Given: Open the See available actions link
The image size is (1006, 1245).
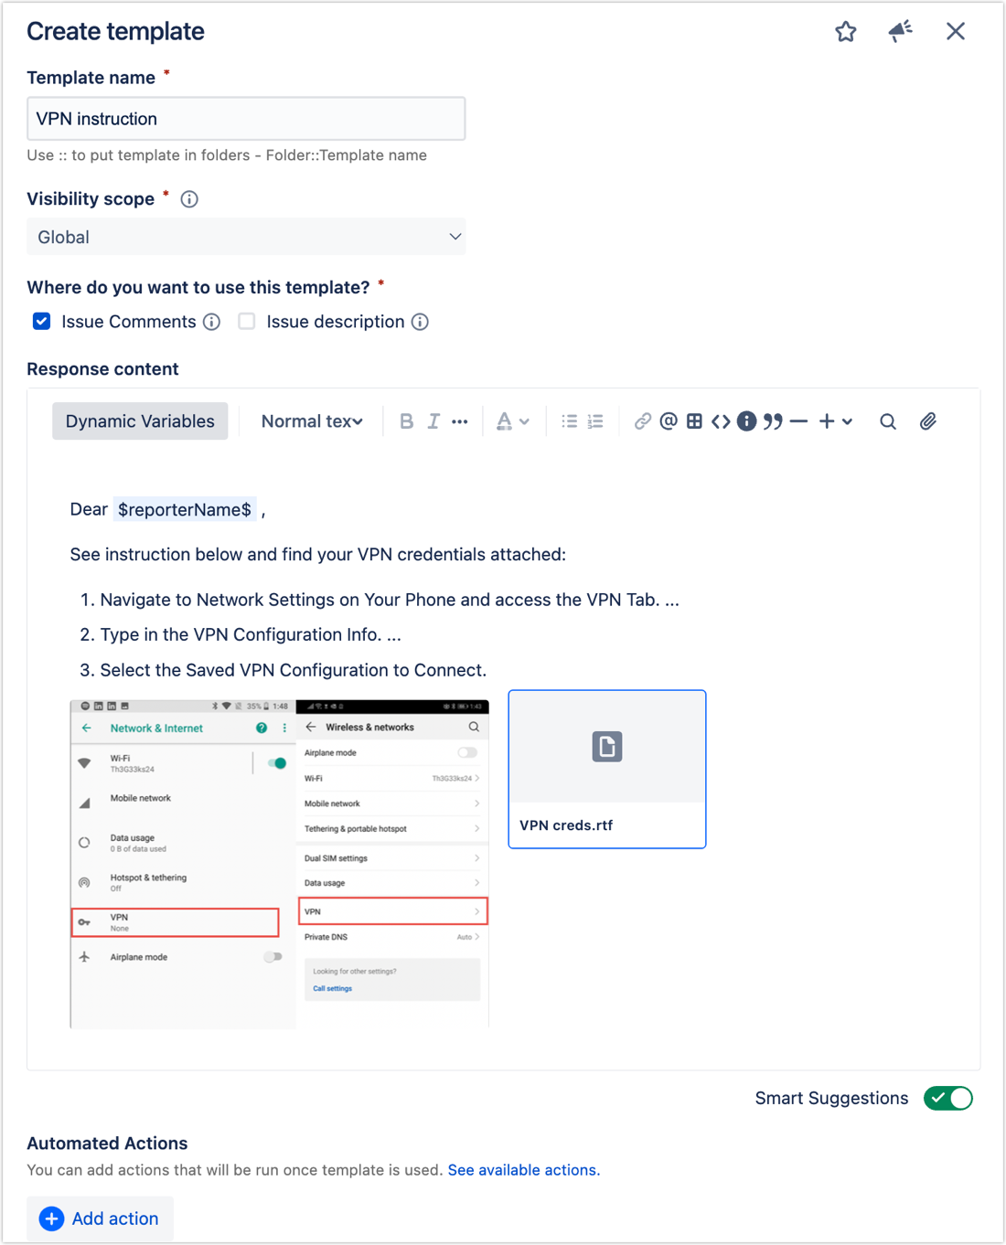Looking at the screenshot, I should tap(524, 1170).
